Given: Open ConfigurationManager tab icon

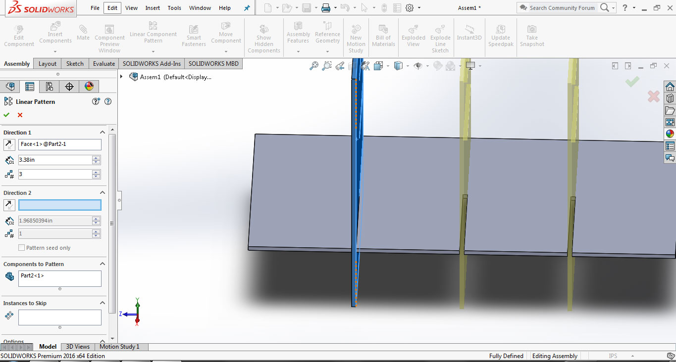Looking at the screenshot, I should click(50, 87).
